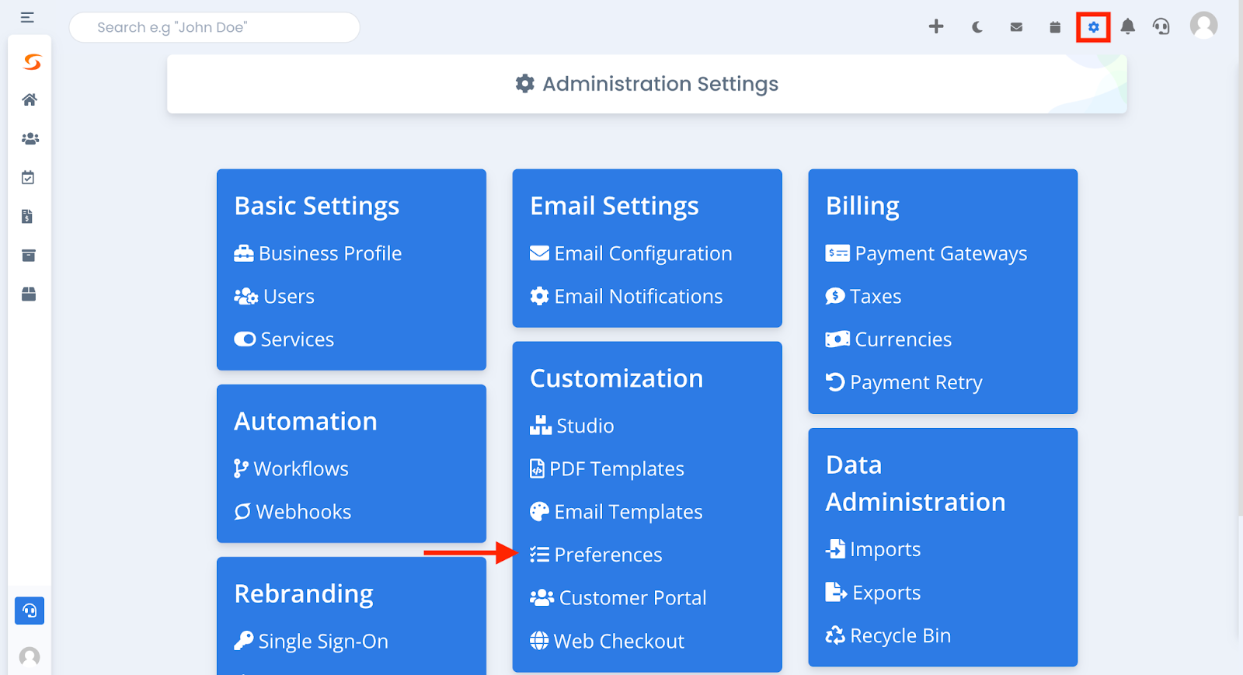Open the notifications bell icon
This screenshot has width=1243, height=675.
click(x=1128, y=26)
